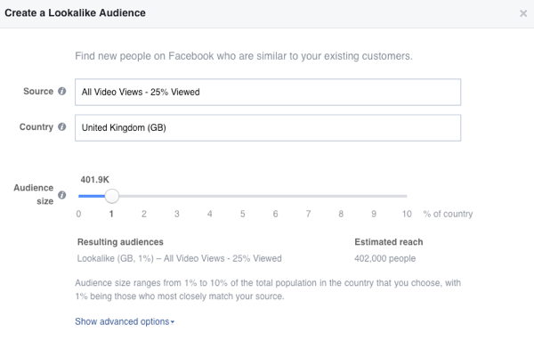Viewport: 534px width, 341px height.
Task: Click the slider tick label 7
Action: [308, 214]
